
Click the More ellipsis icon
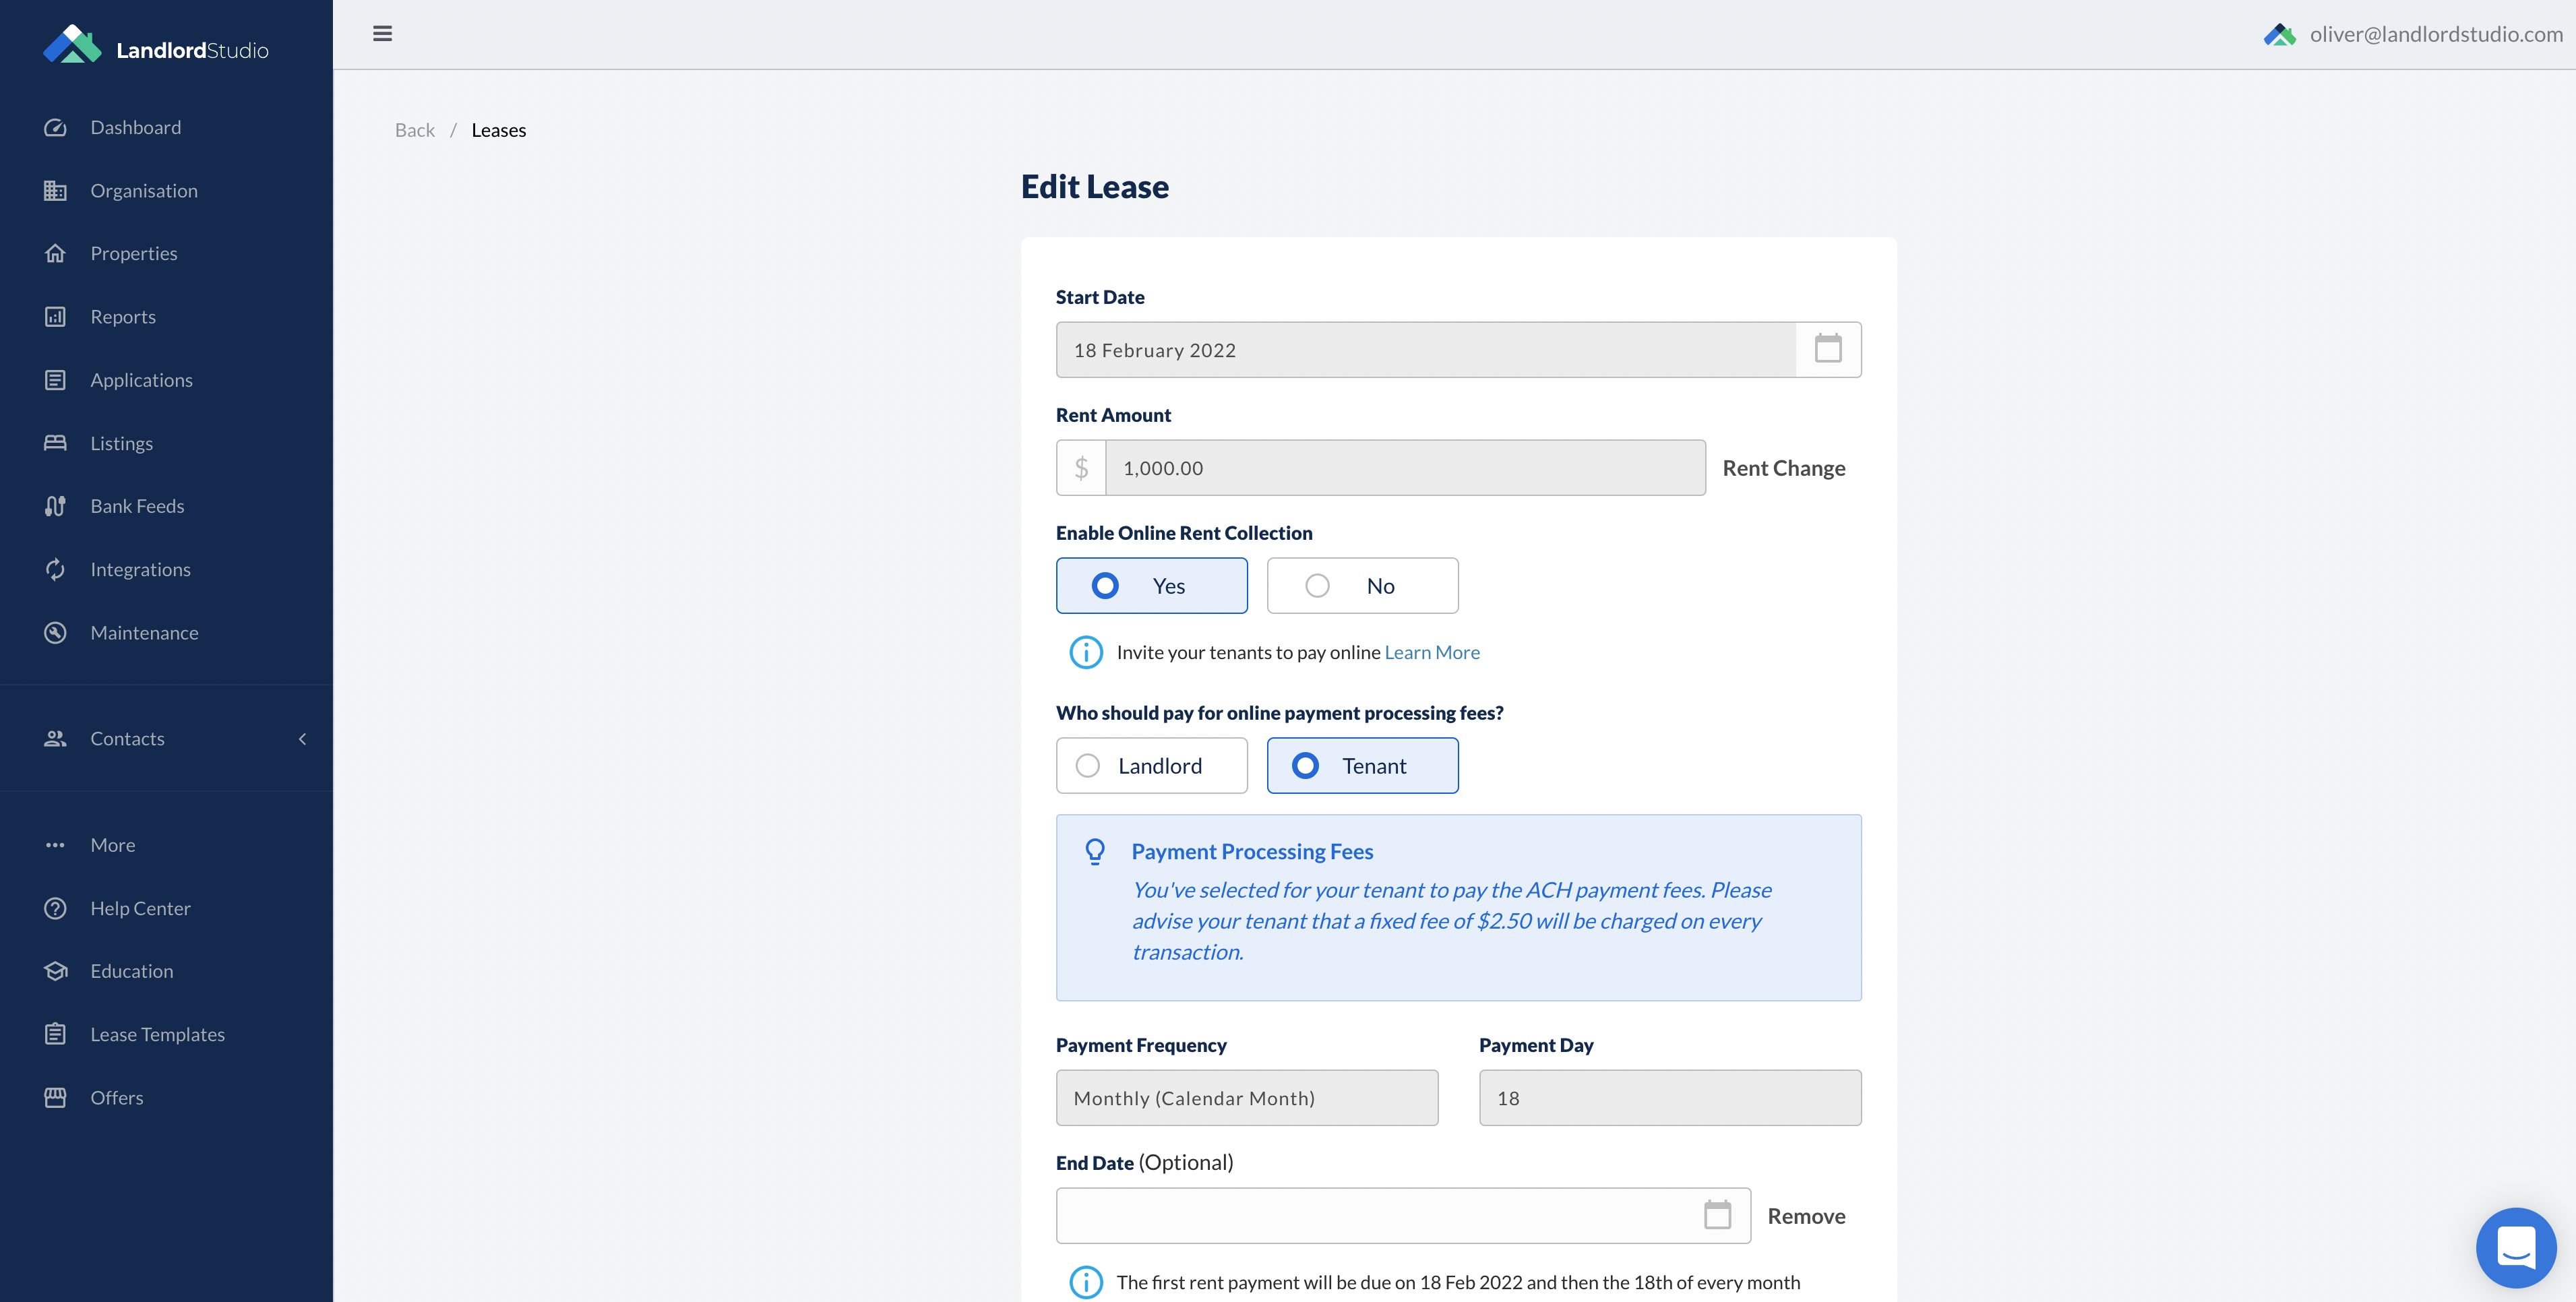(55, 845)
